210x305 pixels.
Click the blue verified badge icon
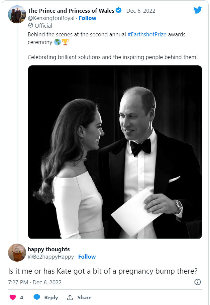tap(119, 11)
